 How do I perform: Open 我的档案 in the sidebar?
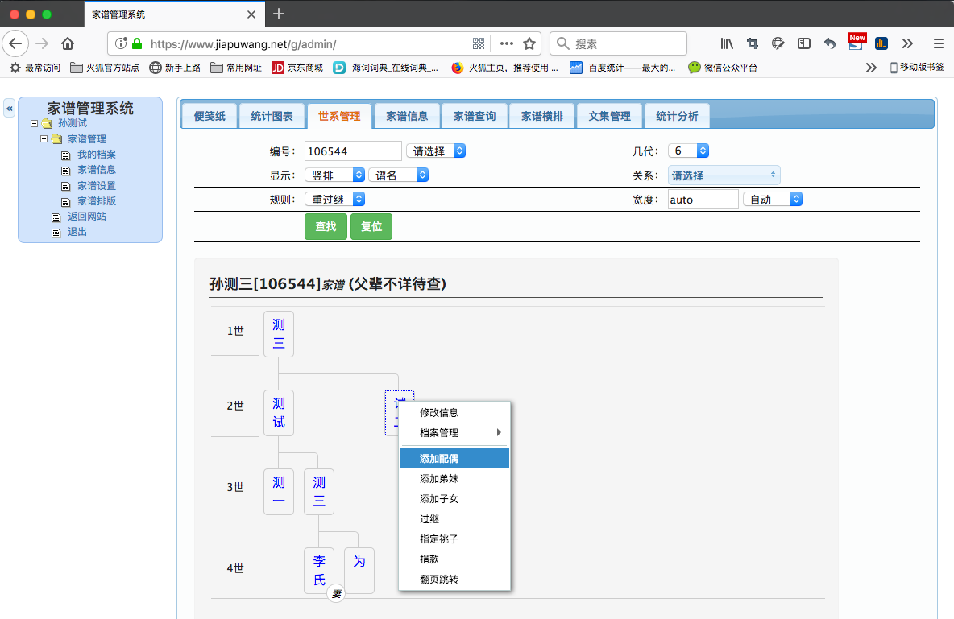pyautogui.click(x=96, y=155)
